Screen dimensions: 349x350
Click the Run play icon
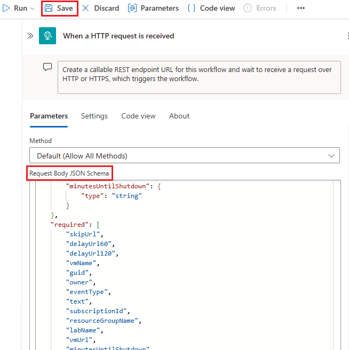click(6, 8)
